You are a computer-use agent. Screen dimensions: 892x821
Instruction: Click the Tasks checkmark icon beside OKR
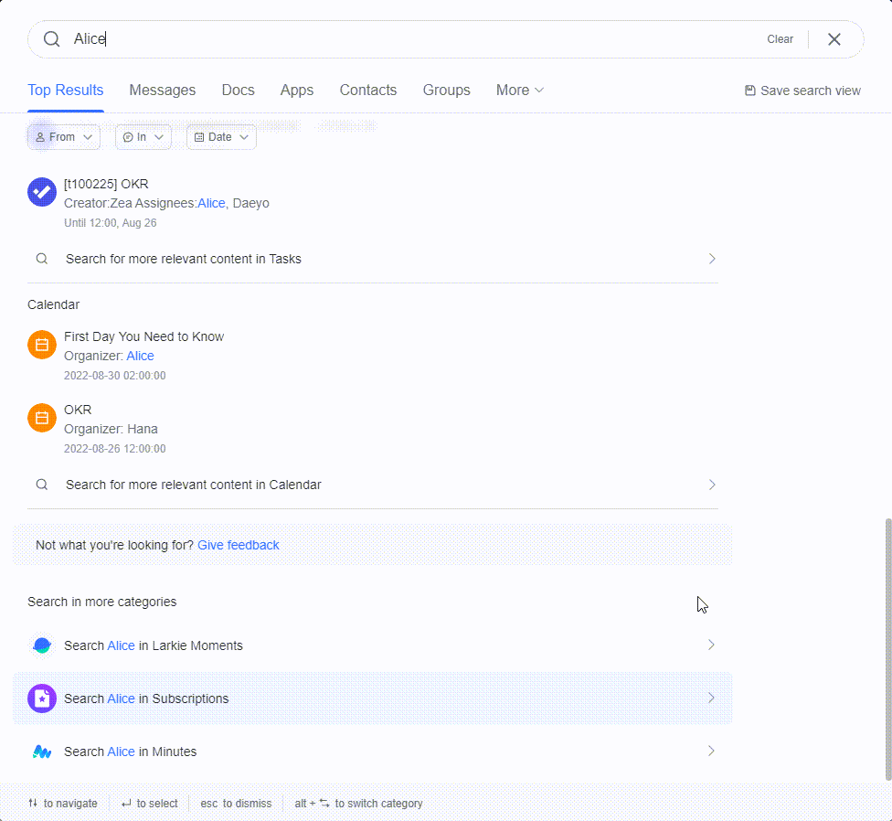pyautogui.click(x=41, y=191)
